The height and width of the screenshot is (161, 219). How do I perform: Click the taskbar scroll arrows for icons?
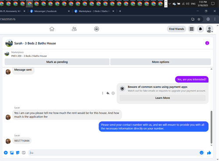[166, 3]
